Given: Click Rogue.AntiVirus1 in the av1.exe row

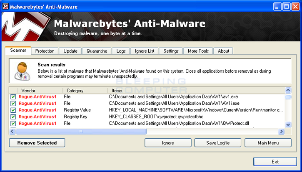Looking at the screenshot, I should click(x=37, y=96).
